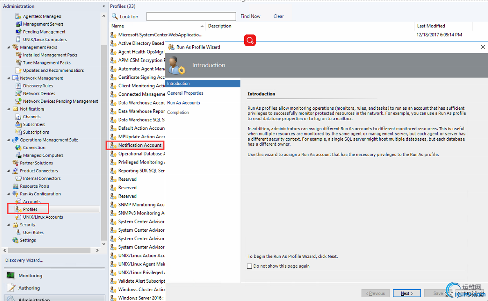Screen dimensions: 488x301
Task: Click the Channels icon
Action: [x=18, y=117]
